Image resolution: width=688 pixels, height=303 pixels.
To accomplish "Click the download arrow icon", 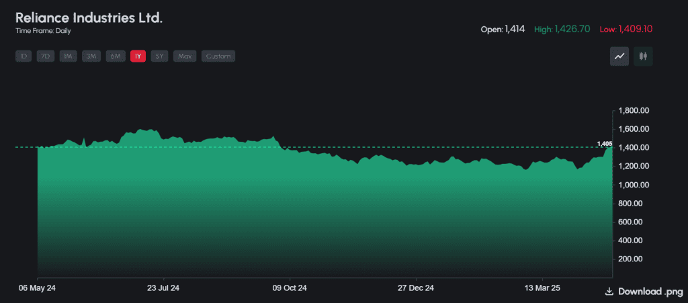I will 609,292.
